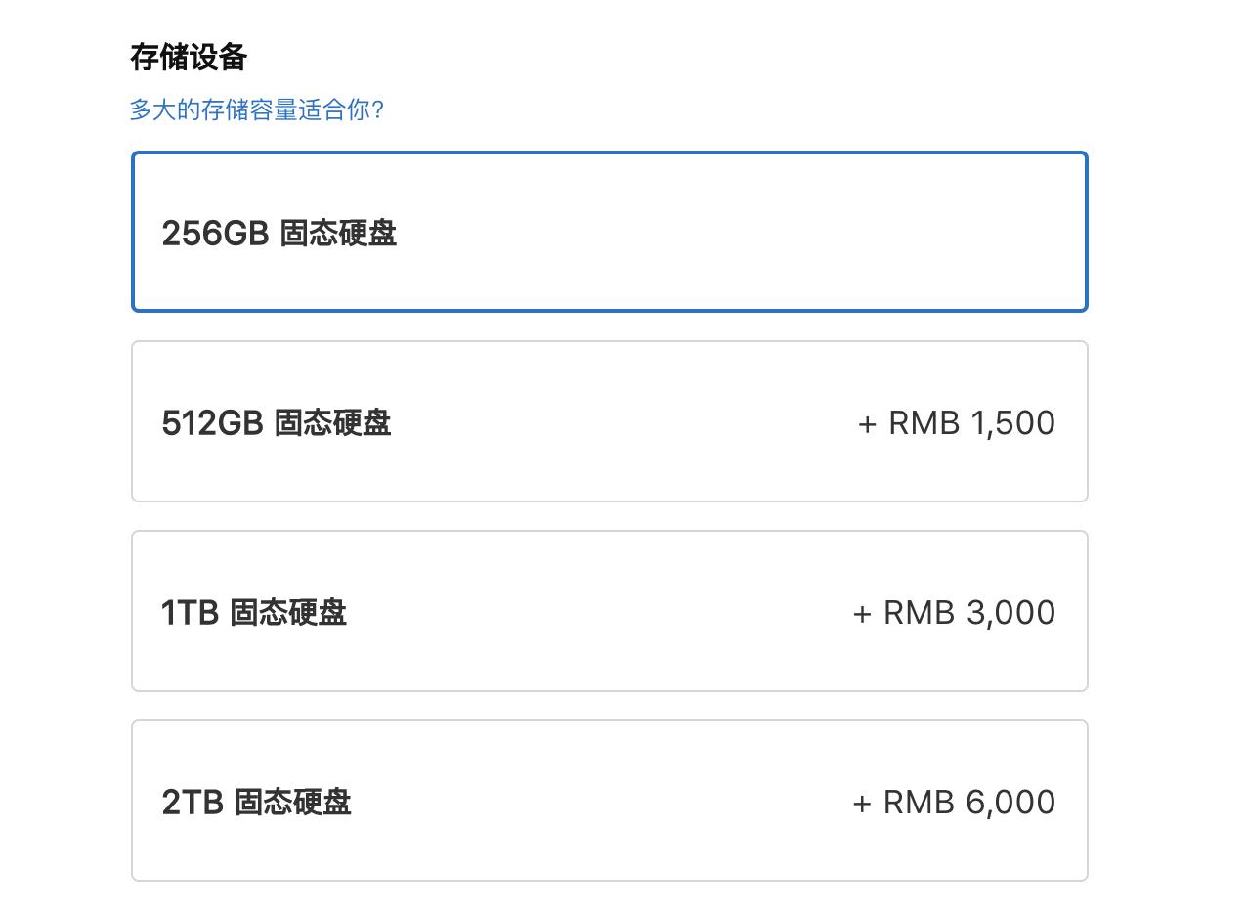Click the 2TB 固态硬盘 text label

click(256, 802)
